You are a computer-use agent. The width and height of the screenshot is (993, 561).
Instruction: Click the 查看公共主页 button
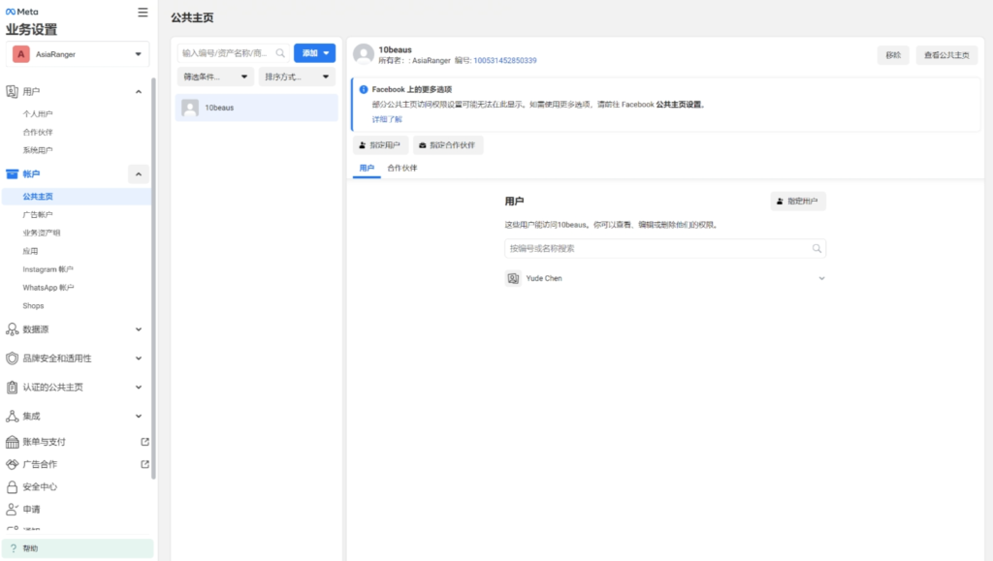(x=946, y=55)
